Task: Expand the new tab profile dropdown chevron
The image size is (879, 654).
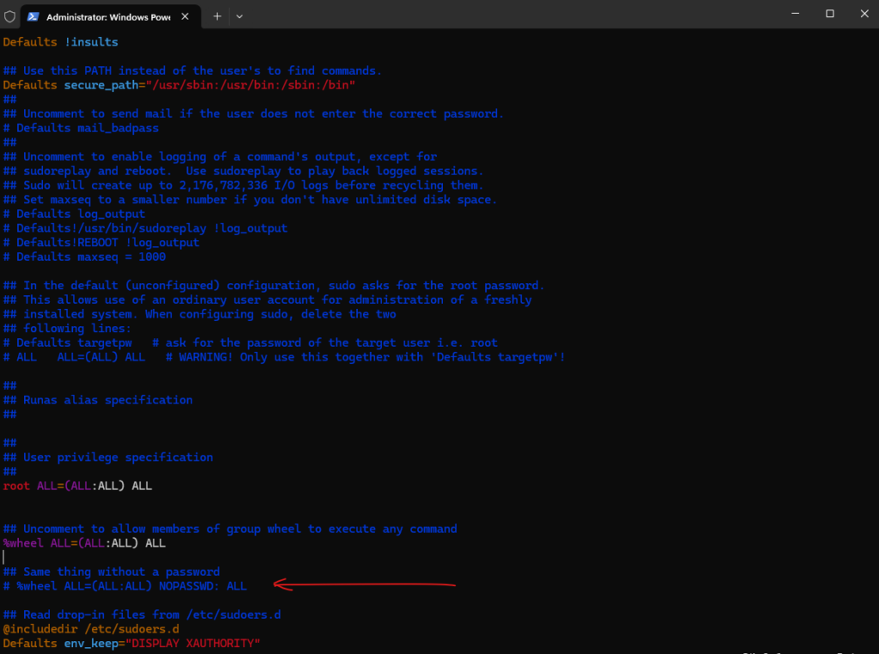Action: click(x=239, y=16)
